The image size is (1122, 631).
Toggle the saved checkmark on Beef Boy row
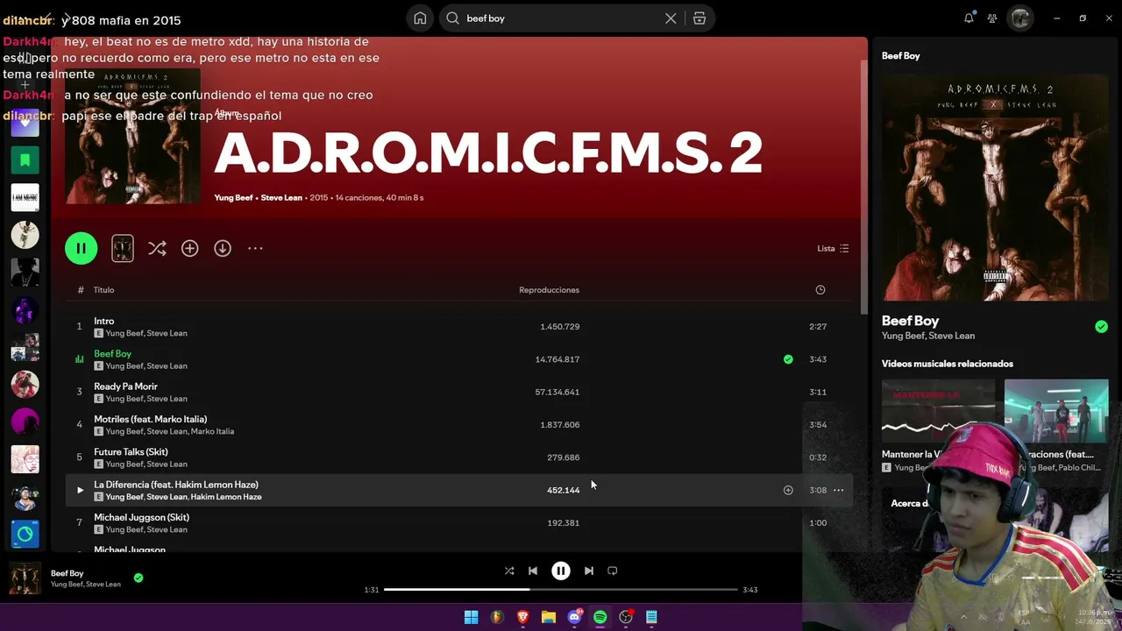point(788,359)
